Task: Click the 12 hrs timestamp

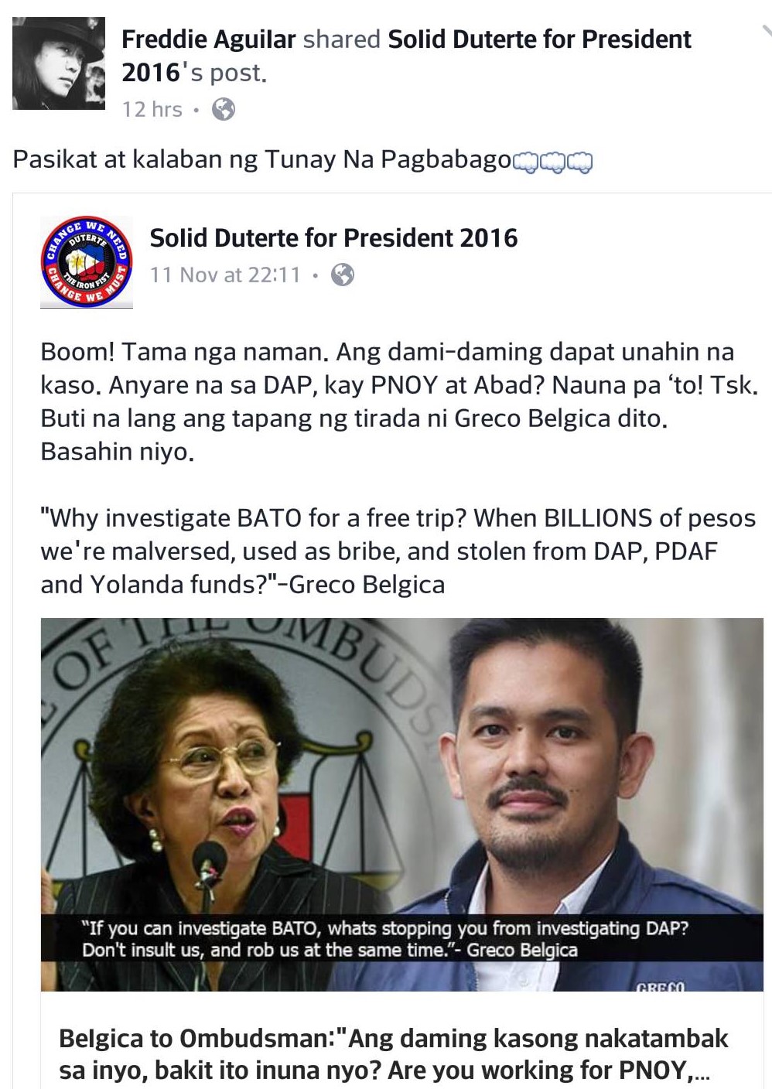Action: [152, 109]
